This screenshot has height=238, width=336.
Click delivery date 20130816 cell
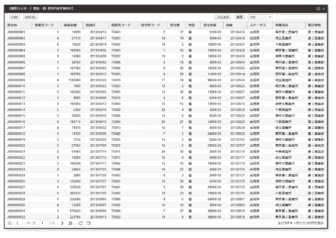tap(238, 217)
